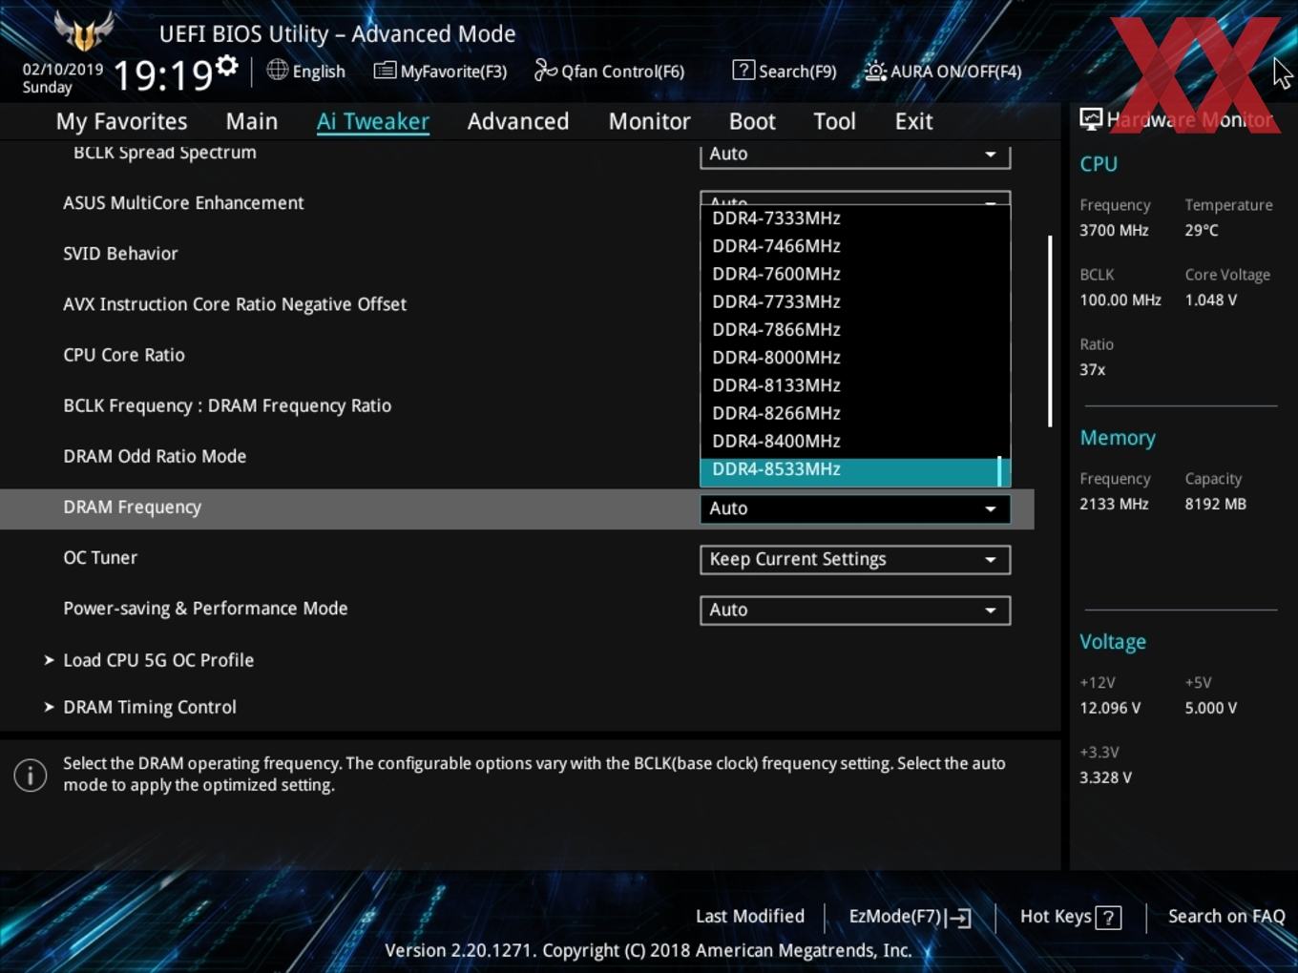Open the Ai Tweaker tab
1298x973 pixels.
pyautogui.click(x=373, y=121)
